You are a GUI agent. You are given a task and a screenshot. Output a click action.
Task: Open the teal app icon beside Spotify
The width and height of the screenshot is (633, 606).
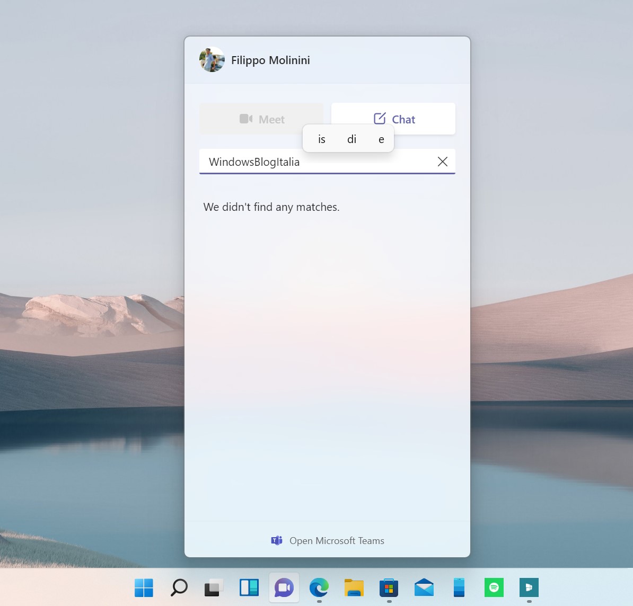pyautogui.click(x=529, y=587)
